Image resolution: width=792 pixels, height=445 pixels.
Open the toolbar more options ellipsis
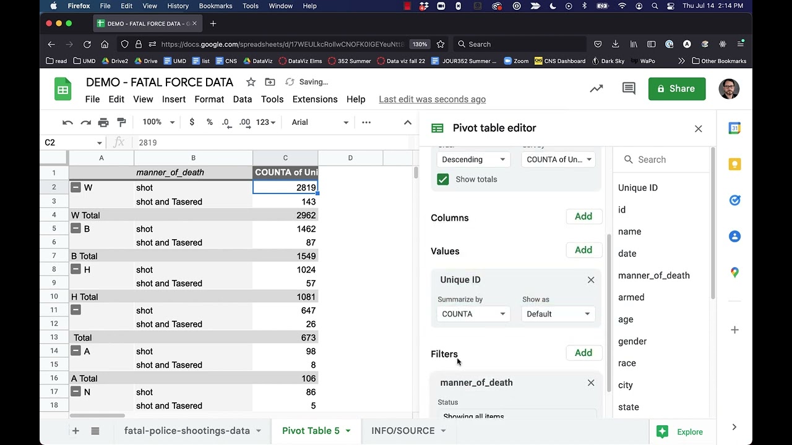pyautogui.click(x=366, y=122)
